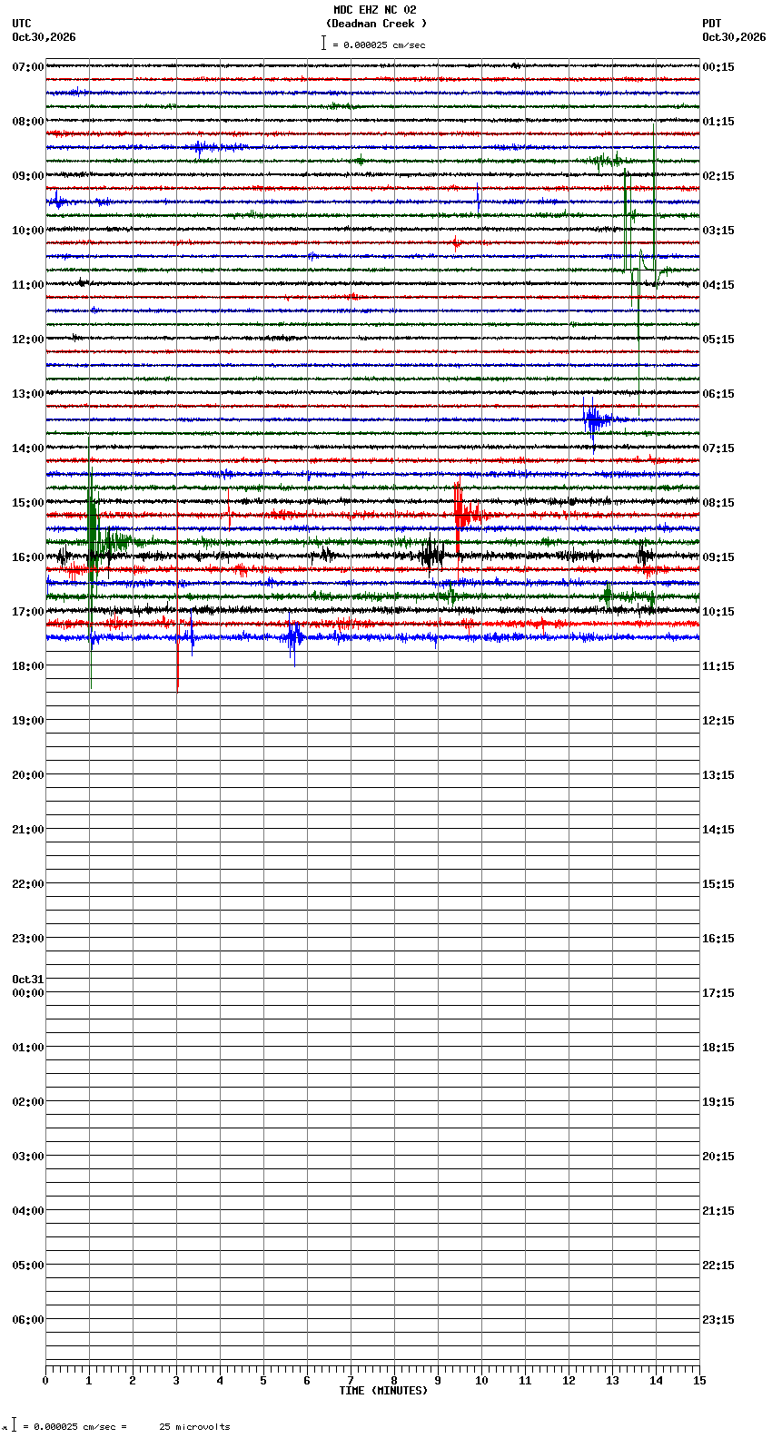772x1438 pixels.
Task: Click the scale bar icon near '= 0.000025 cm/sec' at top
Action: 323,43
